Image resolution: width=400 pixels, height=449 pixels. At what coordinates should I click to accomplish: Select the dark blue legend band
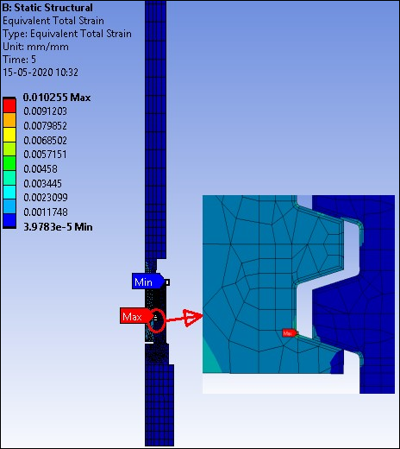click(x=9, y=220)
